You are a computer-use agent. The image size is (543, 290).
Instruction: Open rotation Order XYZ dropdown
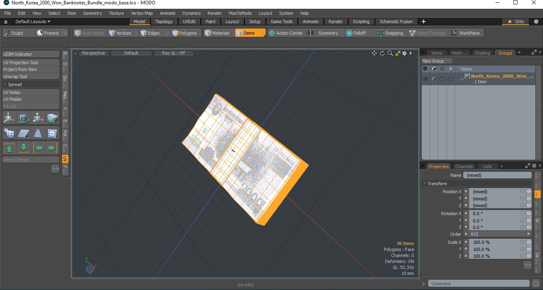pyautogui.click(x=500, y=234)
